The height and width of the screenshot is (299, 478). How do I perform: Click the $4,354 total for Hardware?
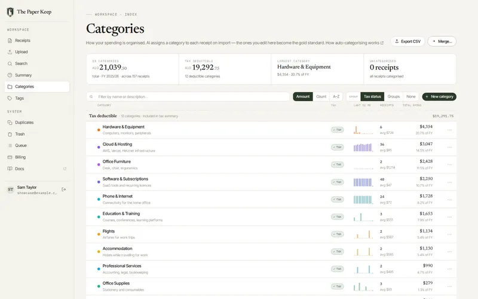426,127
